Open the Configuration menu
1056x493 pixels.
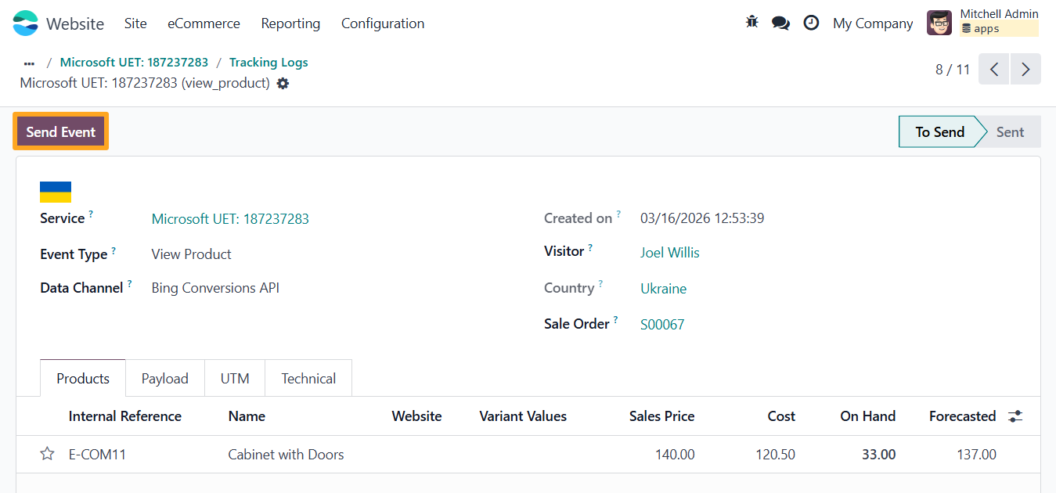(383, 23)
